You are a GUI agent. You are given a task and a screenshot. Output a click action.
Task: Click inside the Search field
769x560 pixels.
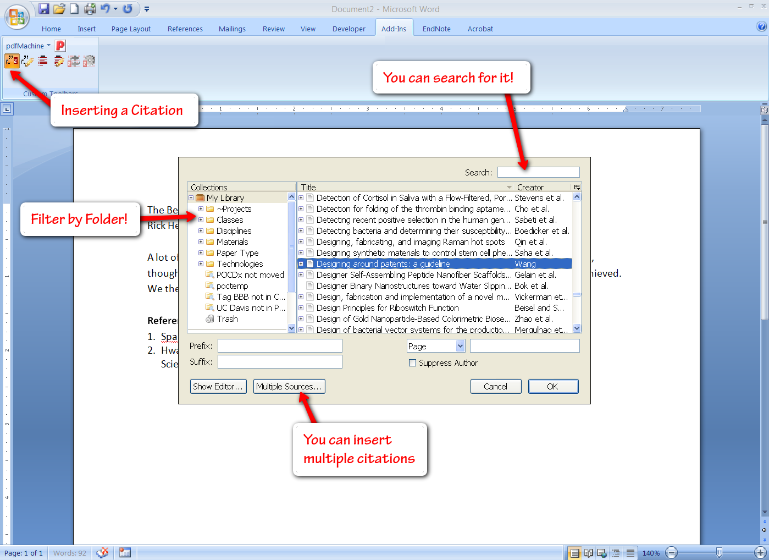[x=538, y=172]
